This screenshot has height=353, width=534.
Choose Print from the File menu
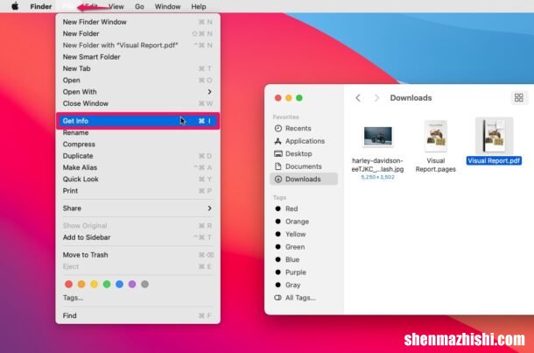coord(137,191)
